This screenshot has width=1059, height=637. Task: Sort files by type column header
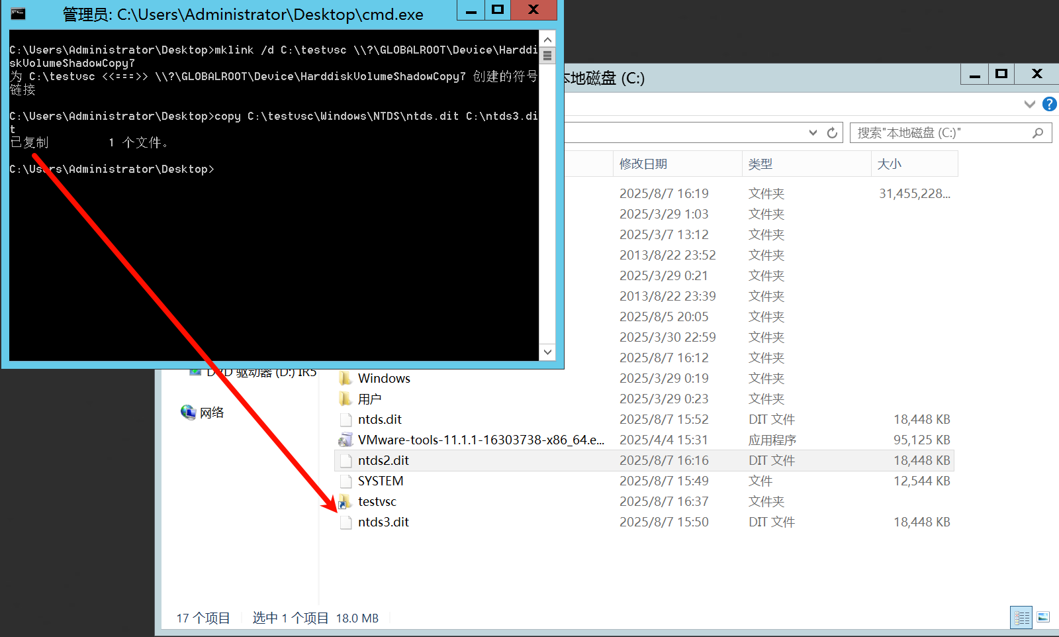[804, 164]
